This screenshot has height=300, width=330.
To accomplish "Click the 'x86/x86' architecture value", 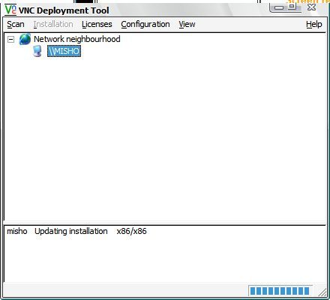I will coord(131,231).
